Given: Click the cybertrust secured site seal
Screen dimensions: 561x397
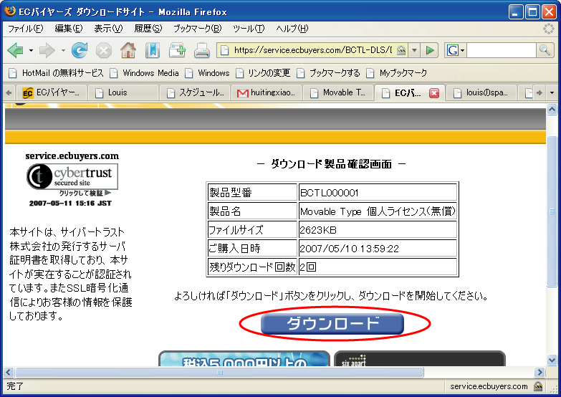Looking at the screenshot, I should 72,176.
